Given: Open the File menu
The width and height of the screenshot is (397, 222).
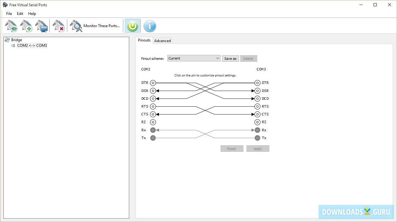Looking at the screenshot, I should (x=9, y=14).
